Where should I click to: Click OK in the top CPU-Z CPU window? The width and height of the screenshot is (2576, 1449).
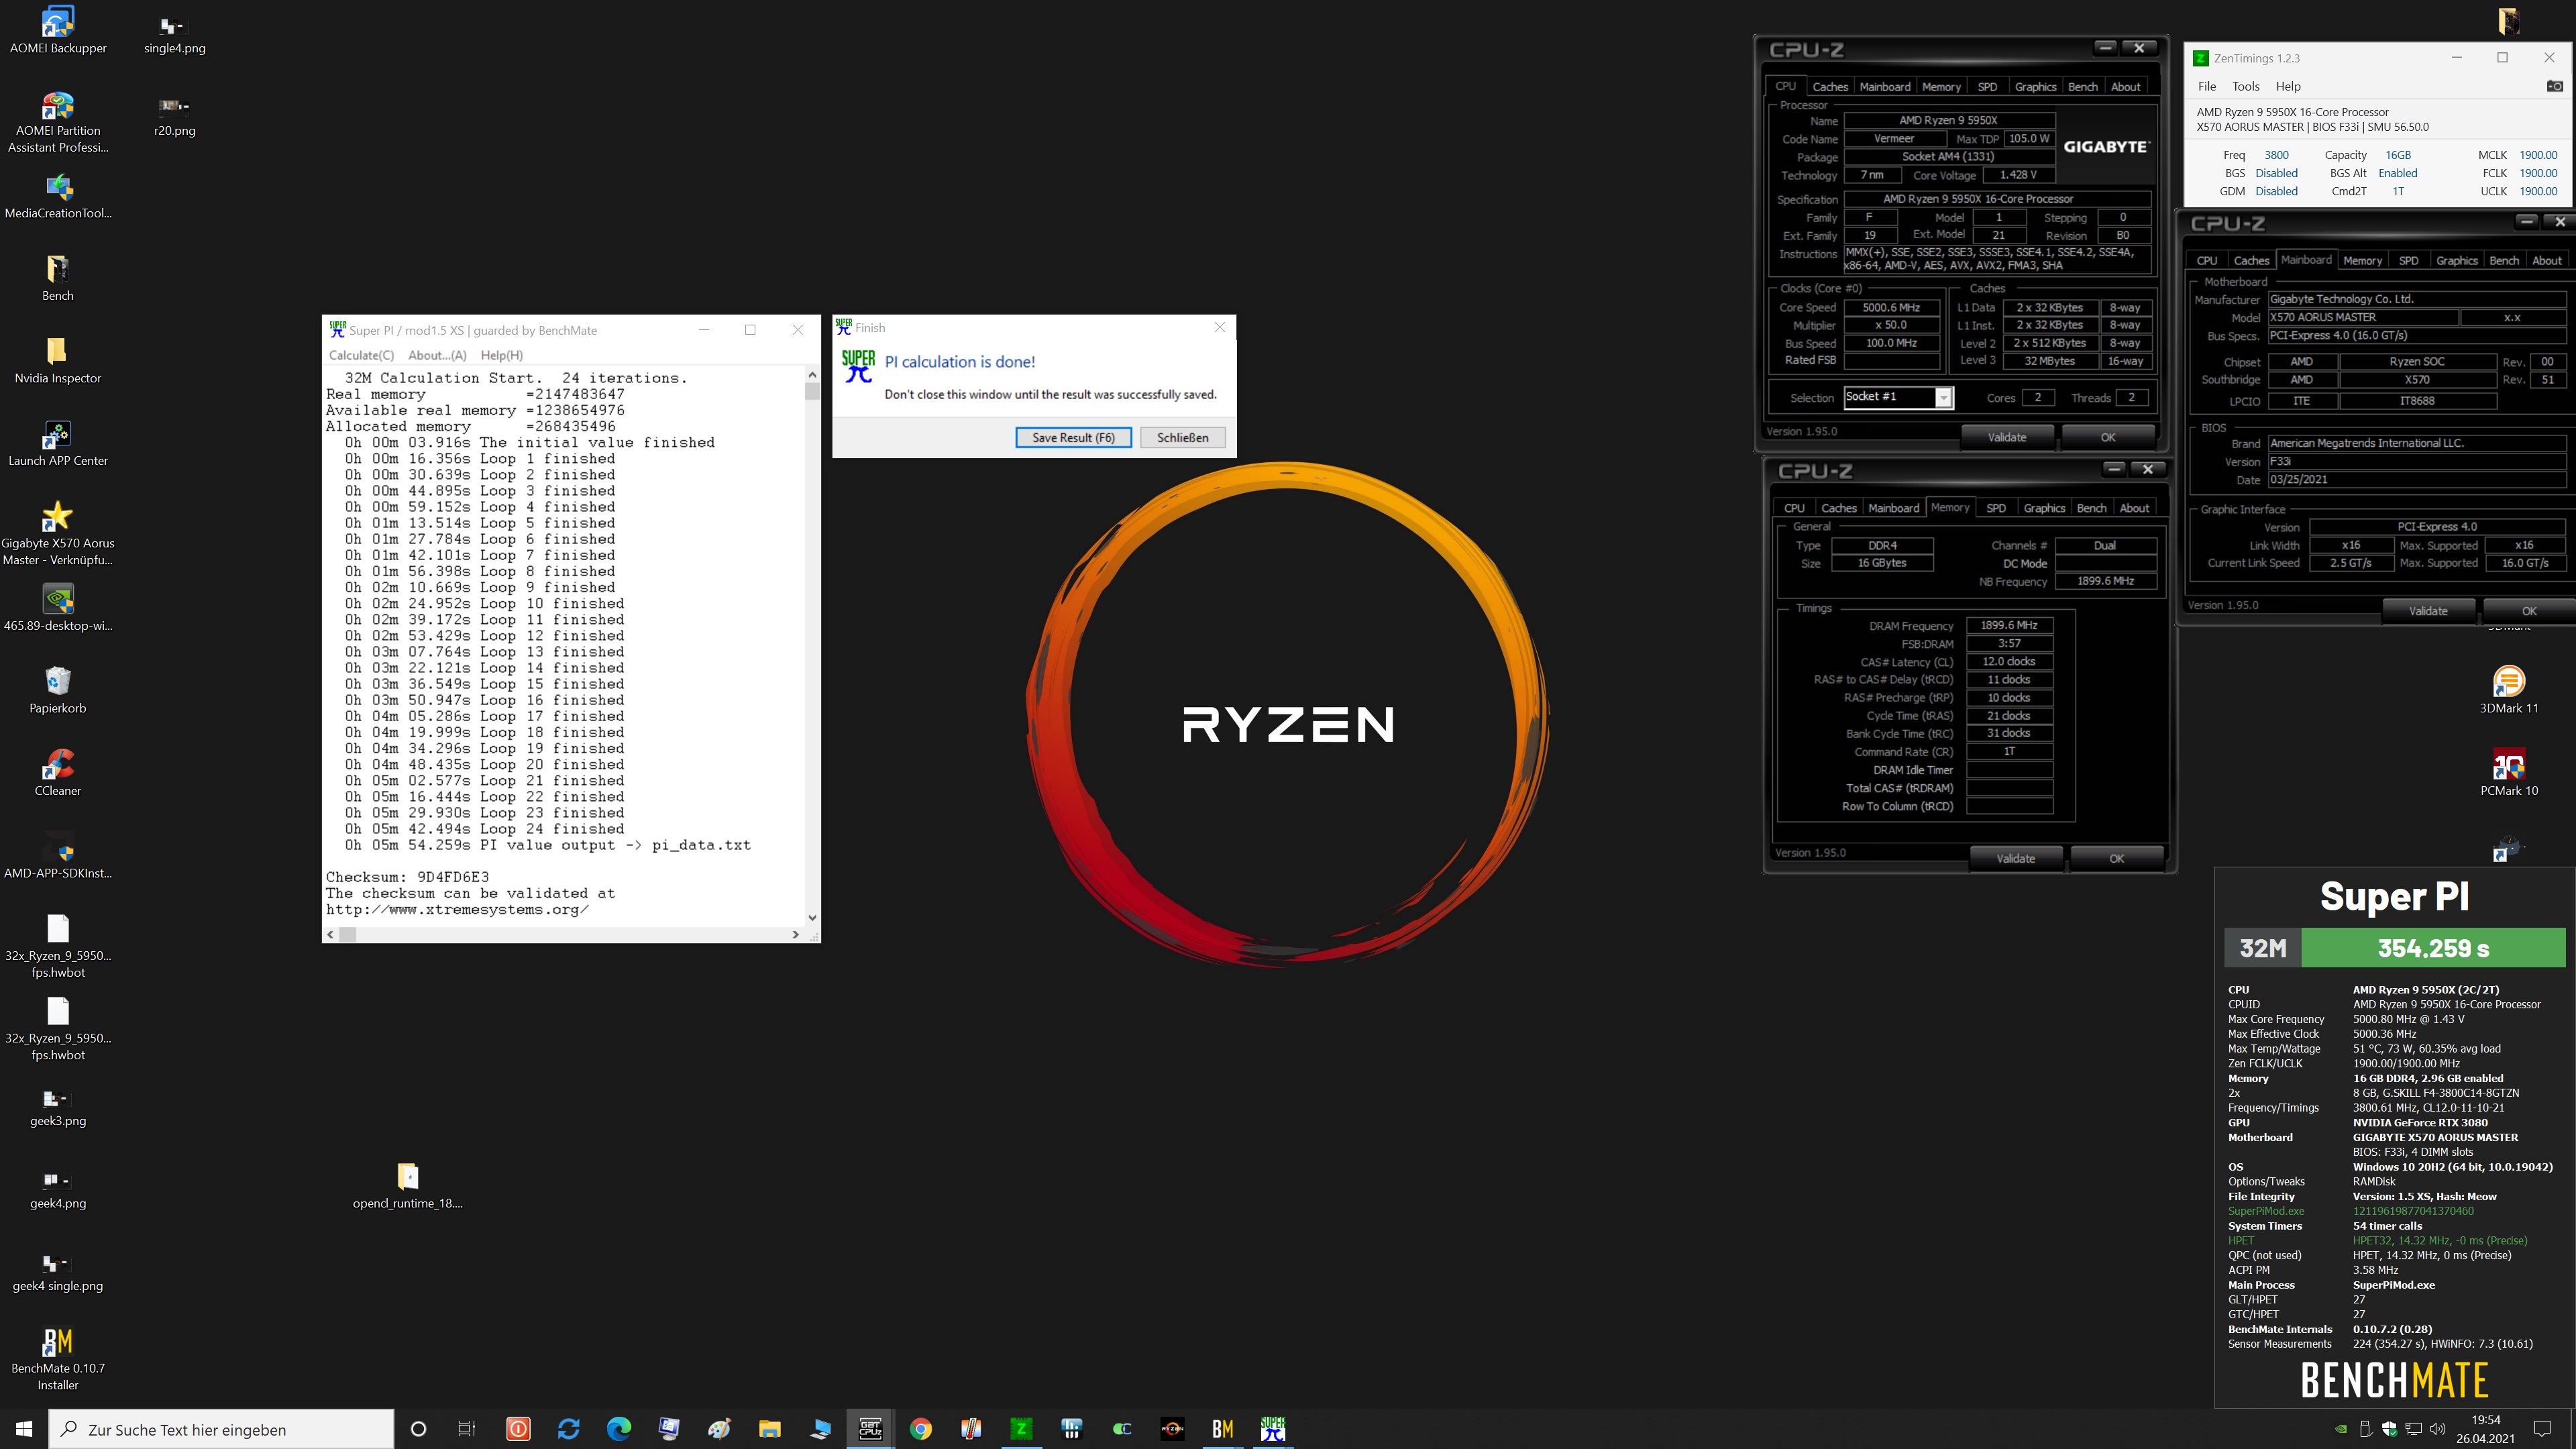(2107, 437)
